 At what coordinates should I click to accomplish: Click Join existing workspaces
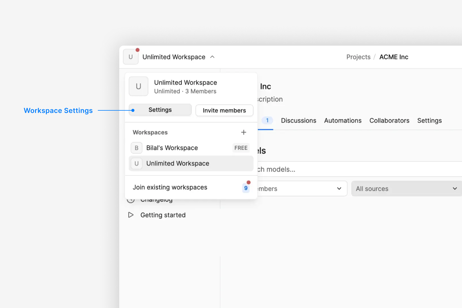click(x=170, y=187)
